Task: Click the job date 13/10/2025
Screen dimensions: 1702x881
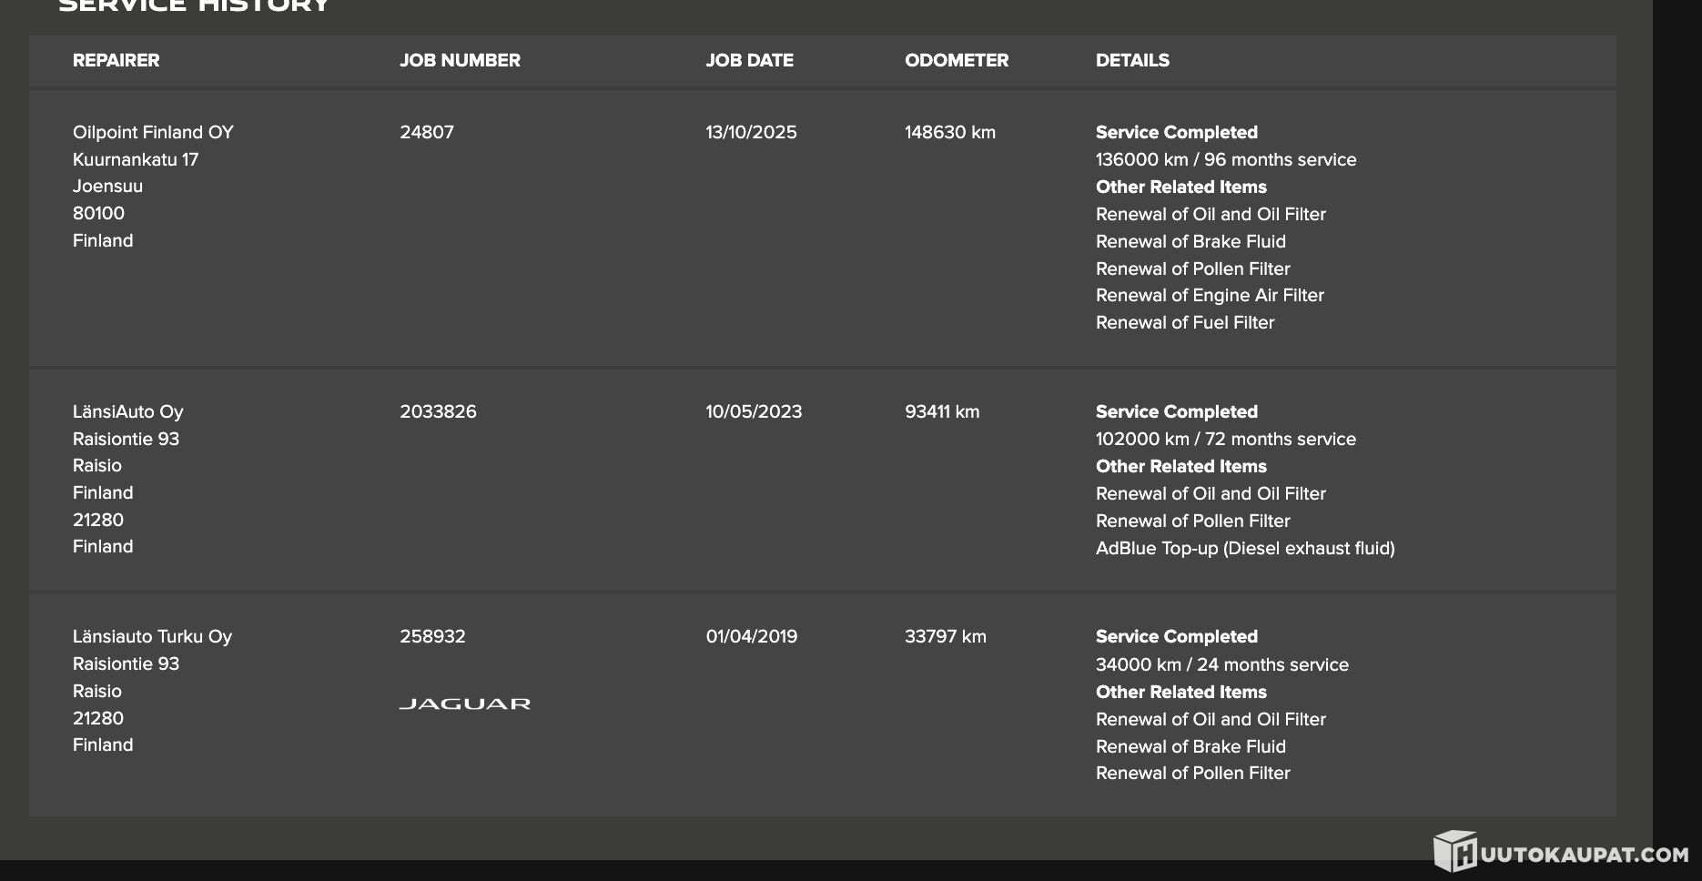Action: click(x=751, y=132)
